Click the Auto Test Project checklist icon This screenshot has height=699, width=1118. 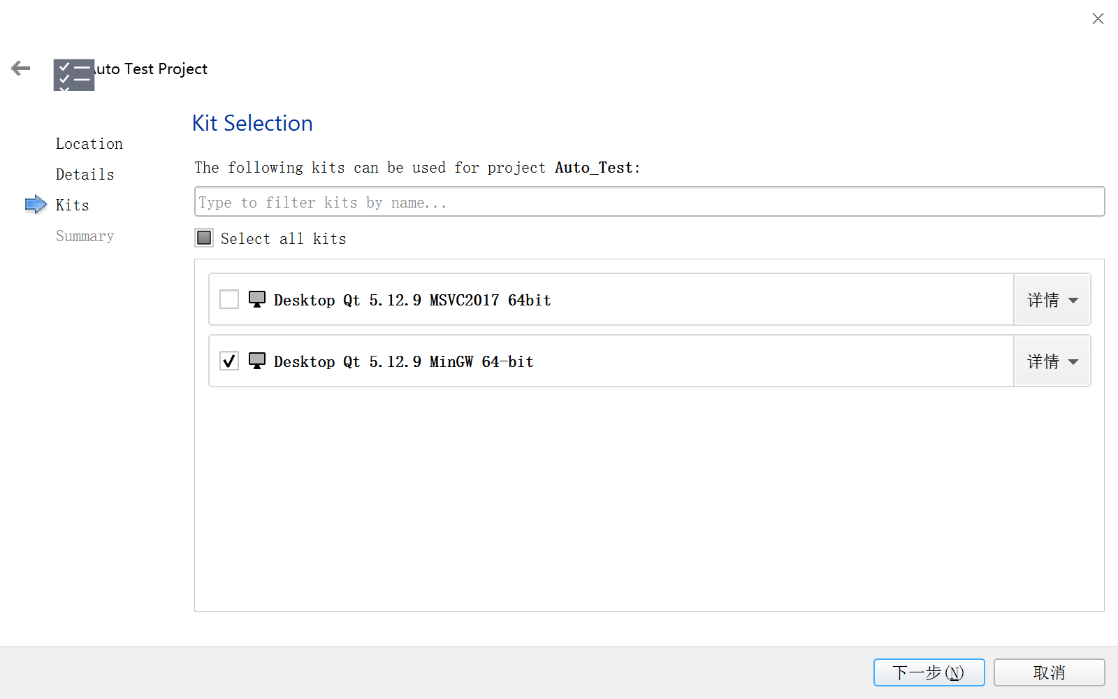click(73, 75)
